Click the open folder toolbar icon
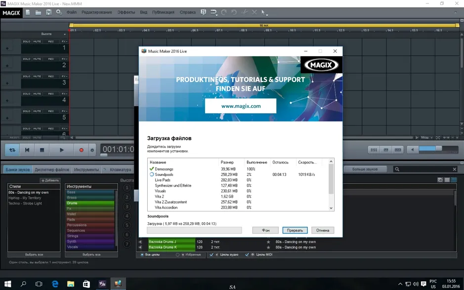Image resolution: width=464 pixels, height=290 pixels. [x=38, y=12]
